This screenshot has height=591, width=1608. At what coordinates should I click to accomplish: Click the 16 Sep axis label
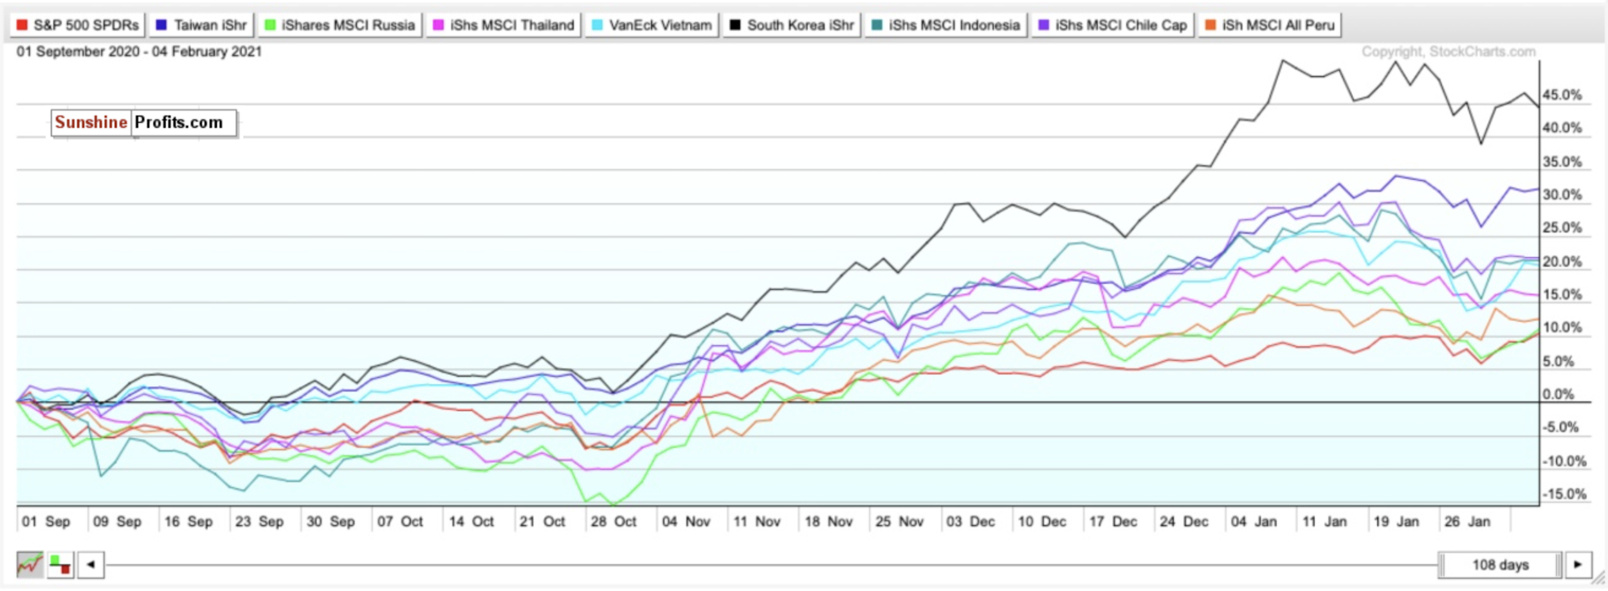pyautogui.click(x=188, y=522)
